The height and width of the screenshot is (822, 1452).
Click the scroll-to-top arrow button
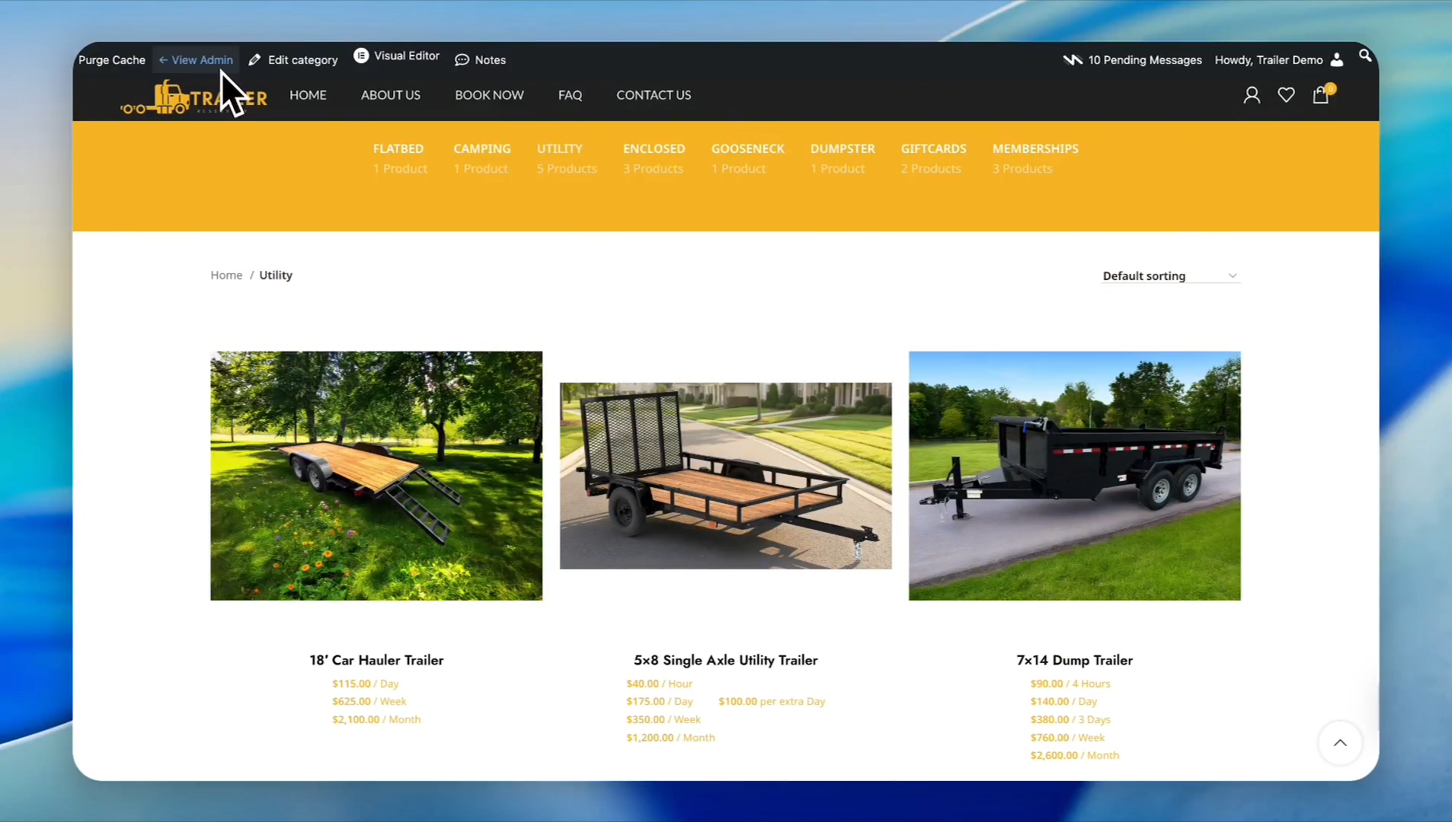pyautogui.click(x=1340, y=743)
